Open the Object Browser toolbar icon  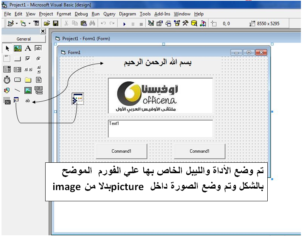177,24
